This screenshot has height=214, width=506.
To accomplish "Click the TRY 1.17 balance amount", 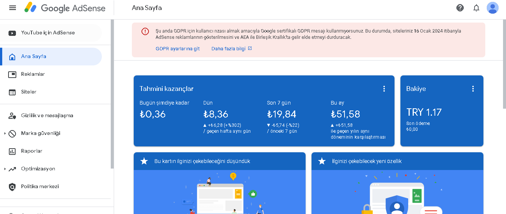I will pyautogui.click(x=424, y=112).
